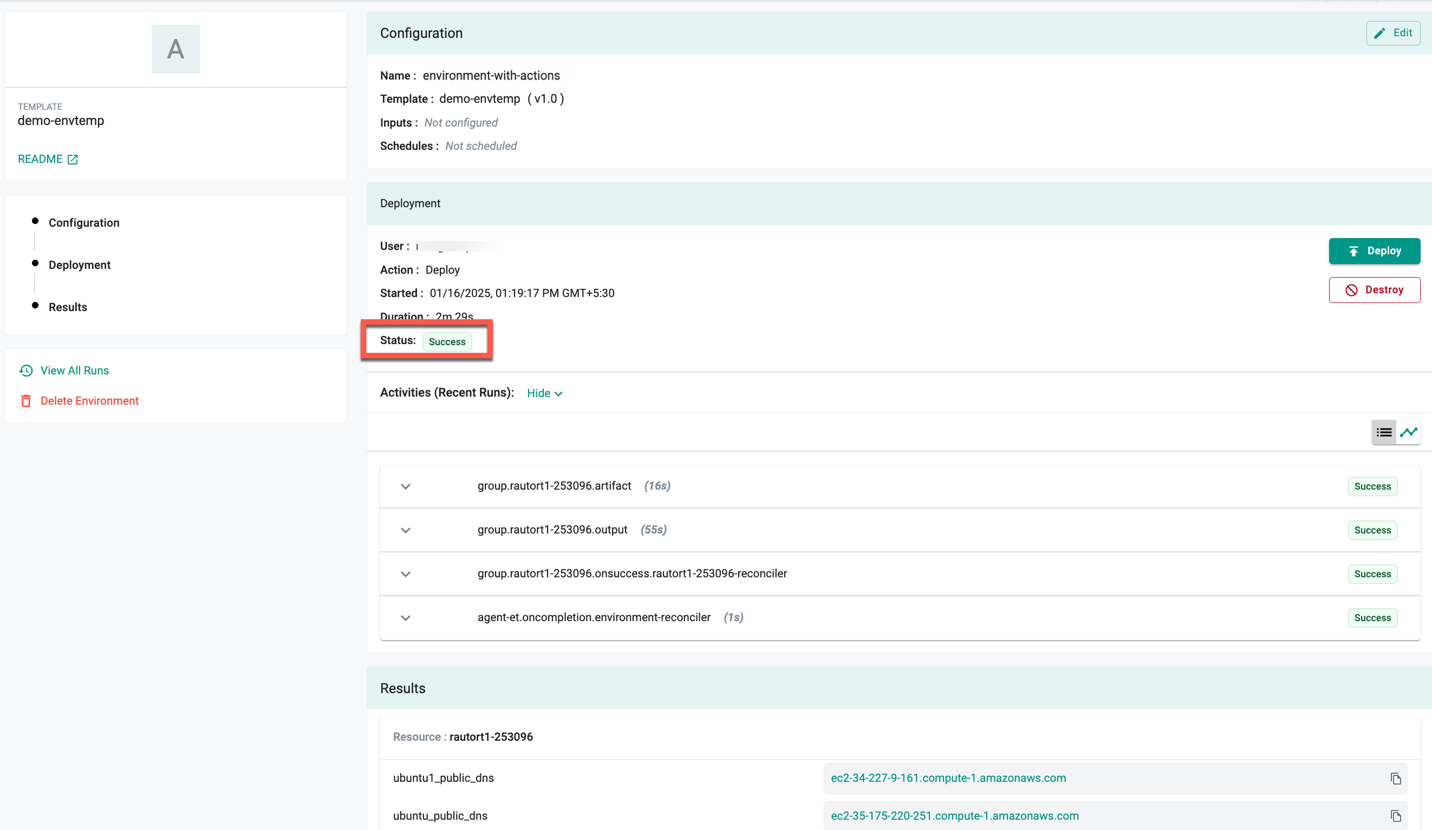Click Delete Environment
This screenshot has width=1432, height=830.
point(89,401)
